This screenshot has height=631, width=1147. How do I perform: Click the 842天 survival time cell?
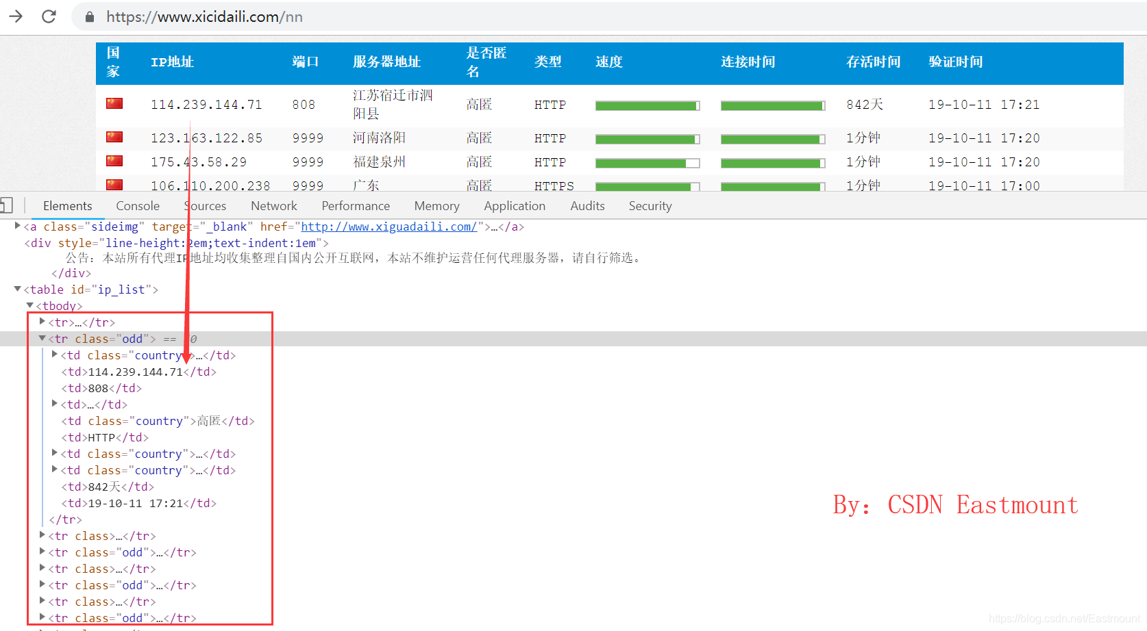pyautogui.click(x=865, y=104)
